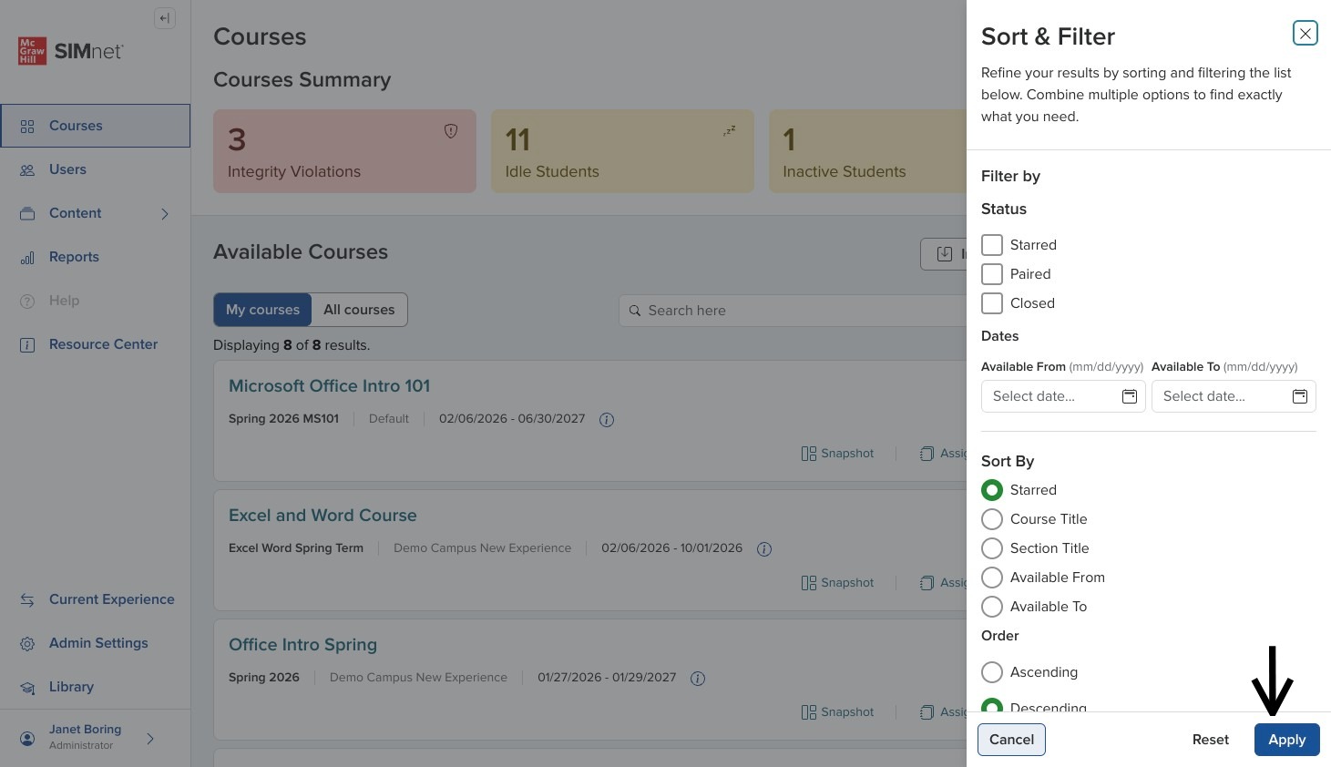Click the import icon button beside Available Courses

(945, 254)
